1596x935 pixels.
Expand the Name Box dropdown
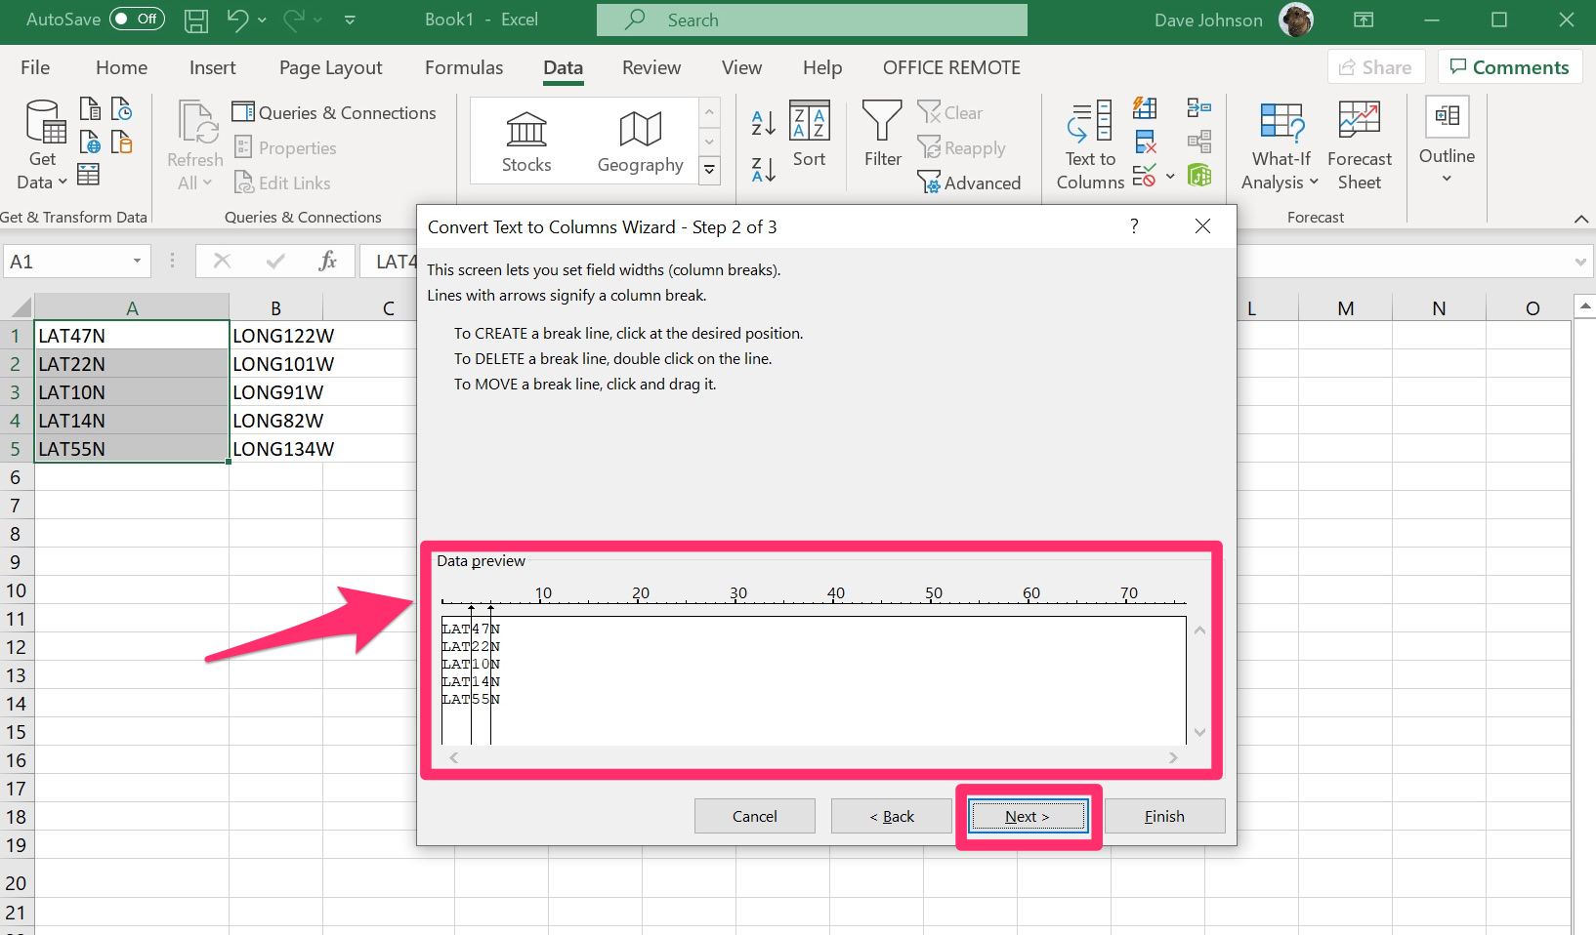coord(137,261)
